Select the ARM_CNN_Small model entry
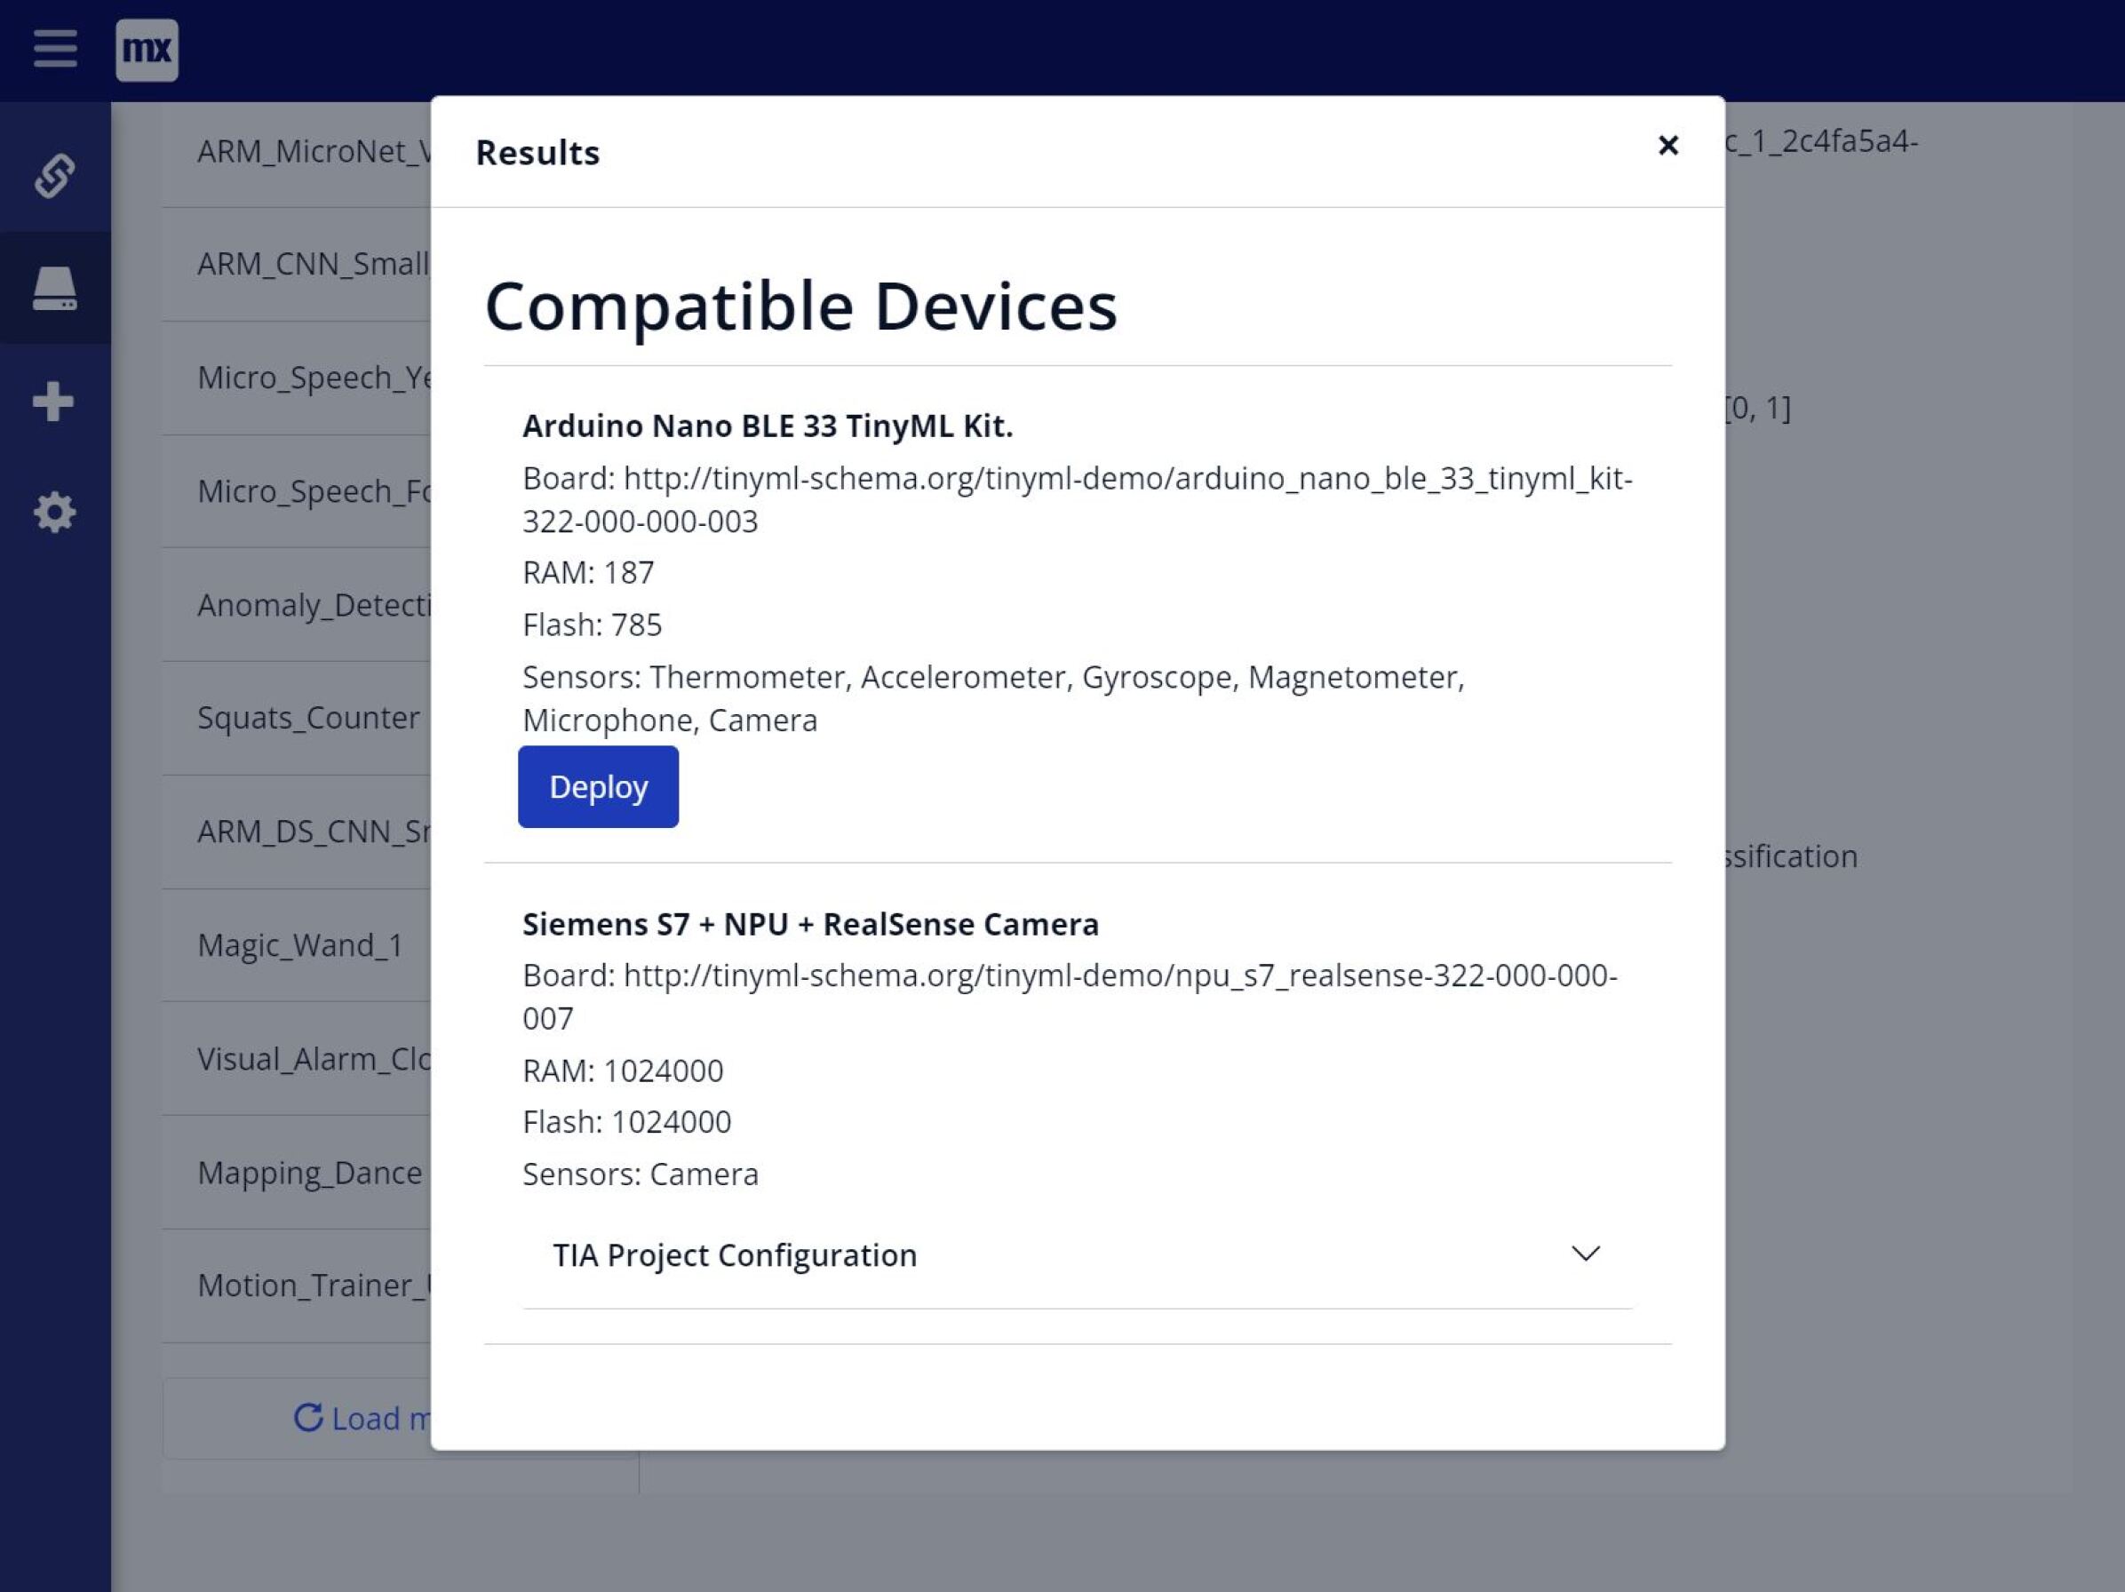This screenshot has height=1592, width=2125. point(312,263)
